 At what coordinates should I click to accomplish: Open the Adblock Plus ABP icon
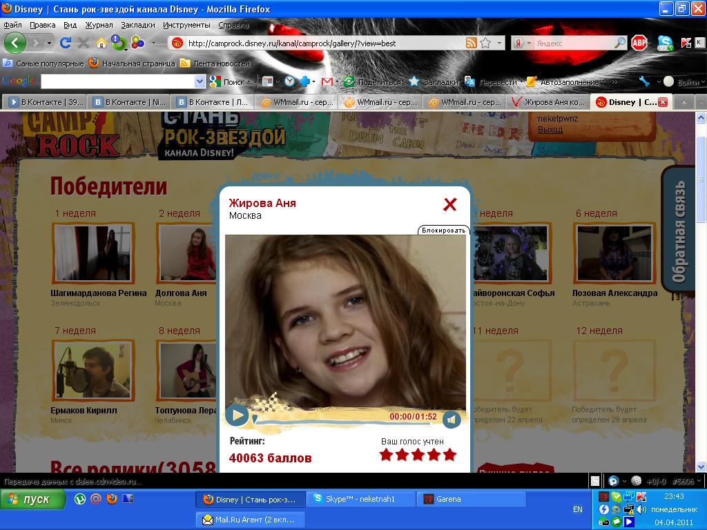[639, 43]
